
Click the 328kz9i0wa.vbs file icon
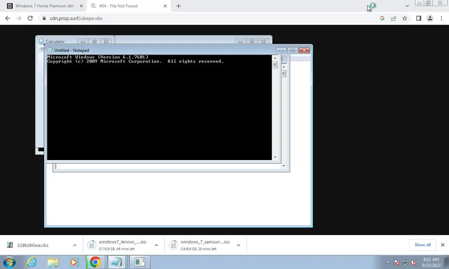click(10, 245)
